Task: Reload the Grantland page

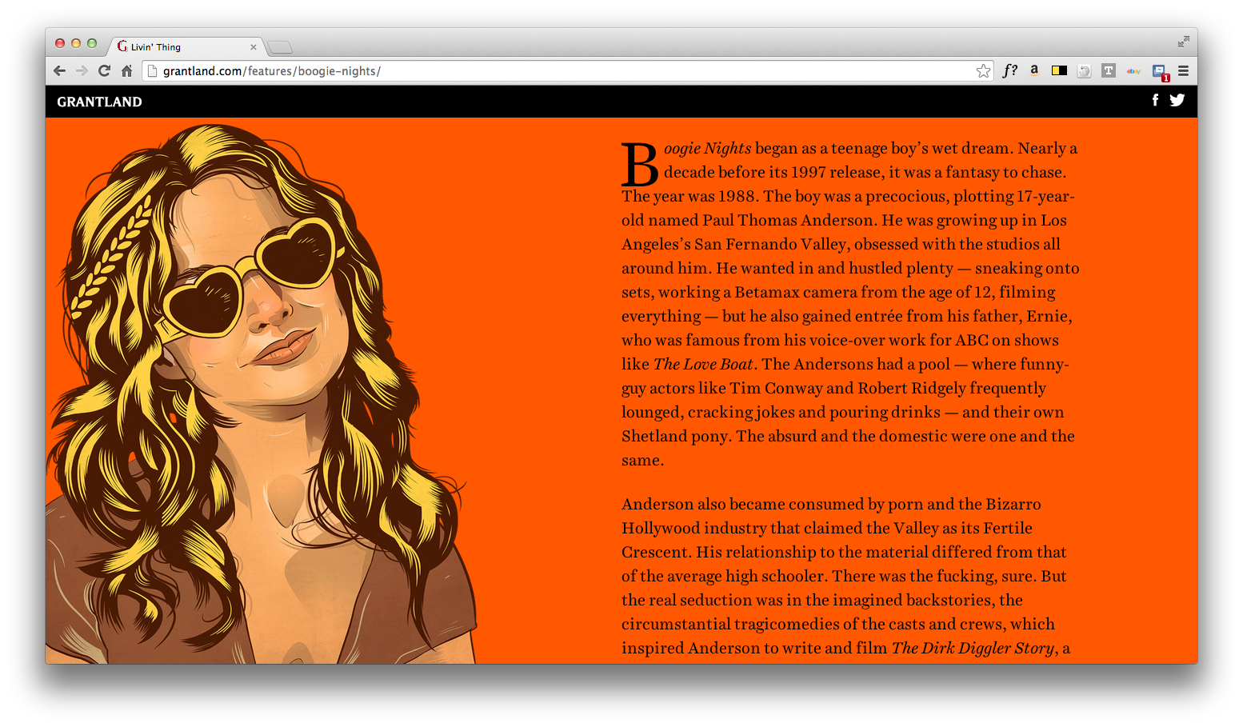Action: (104, 71)
